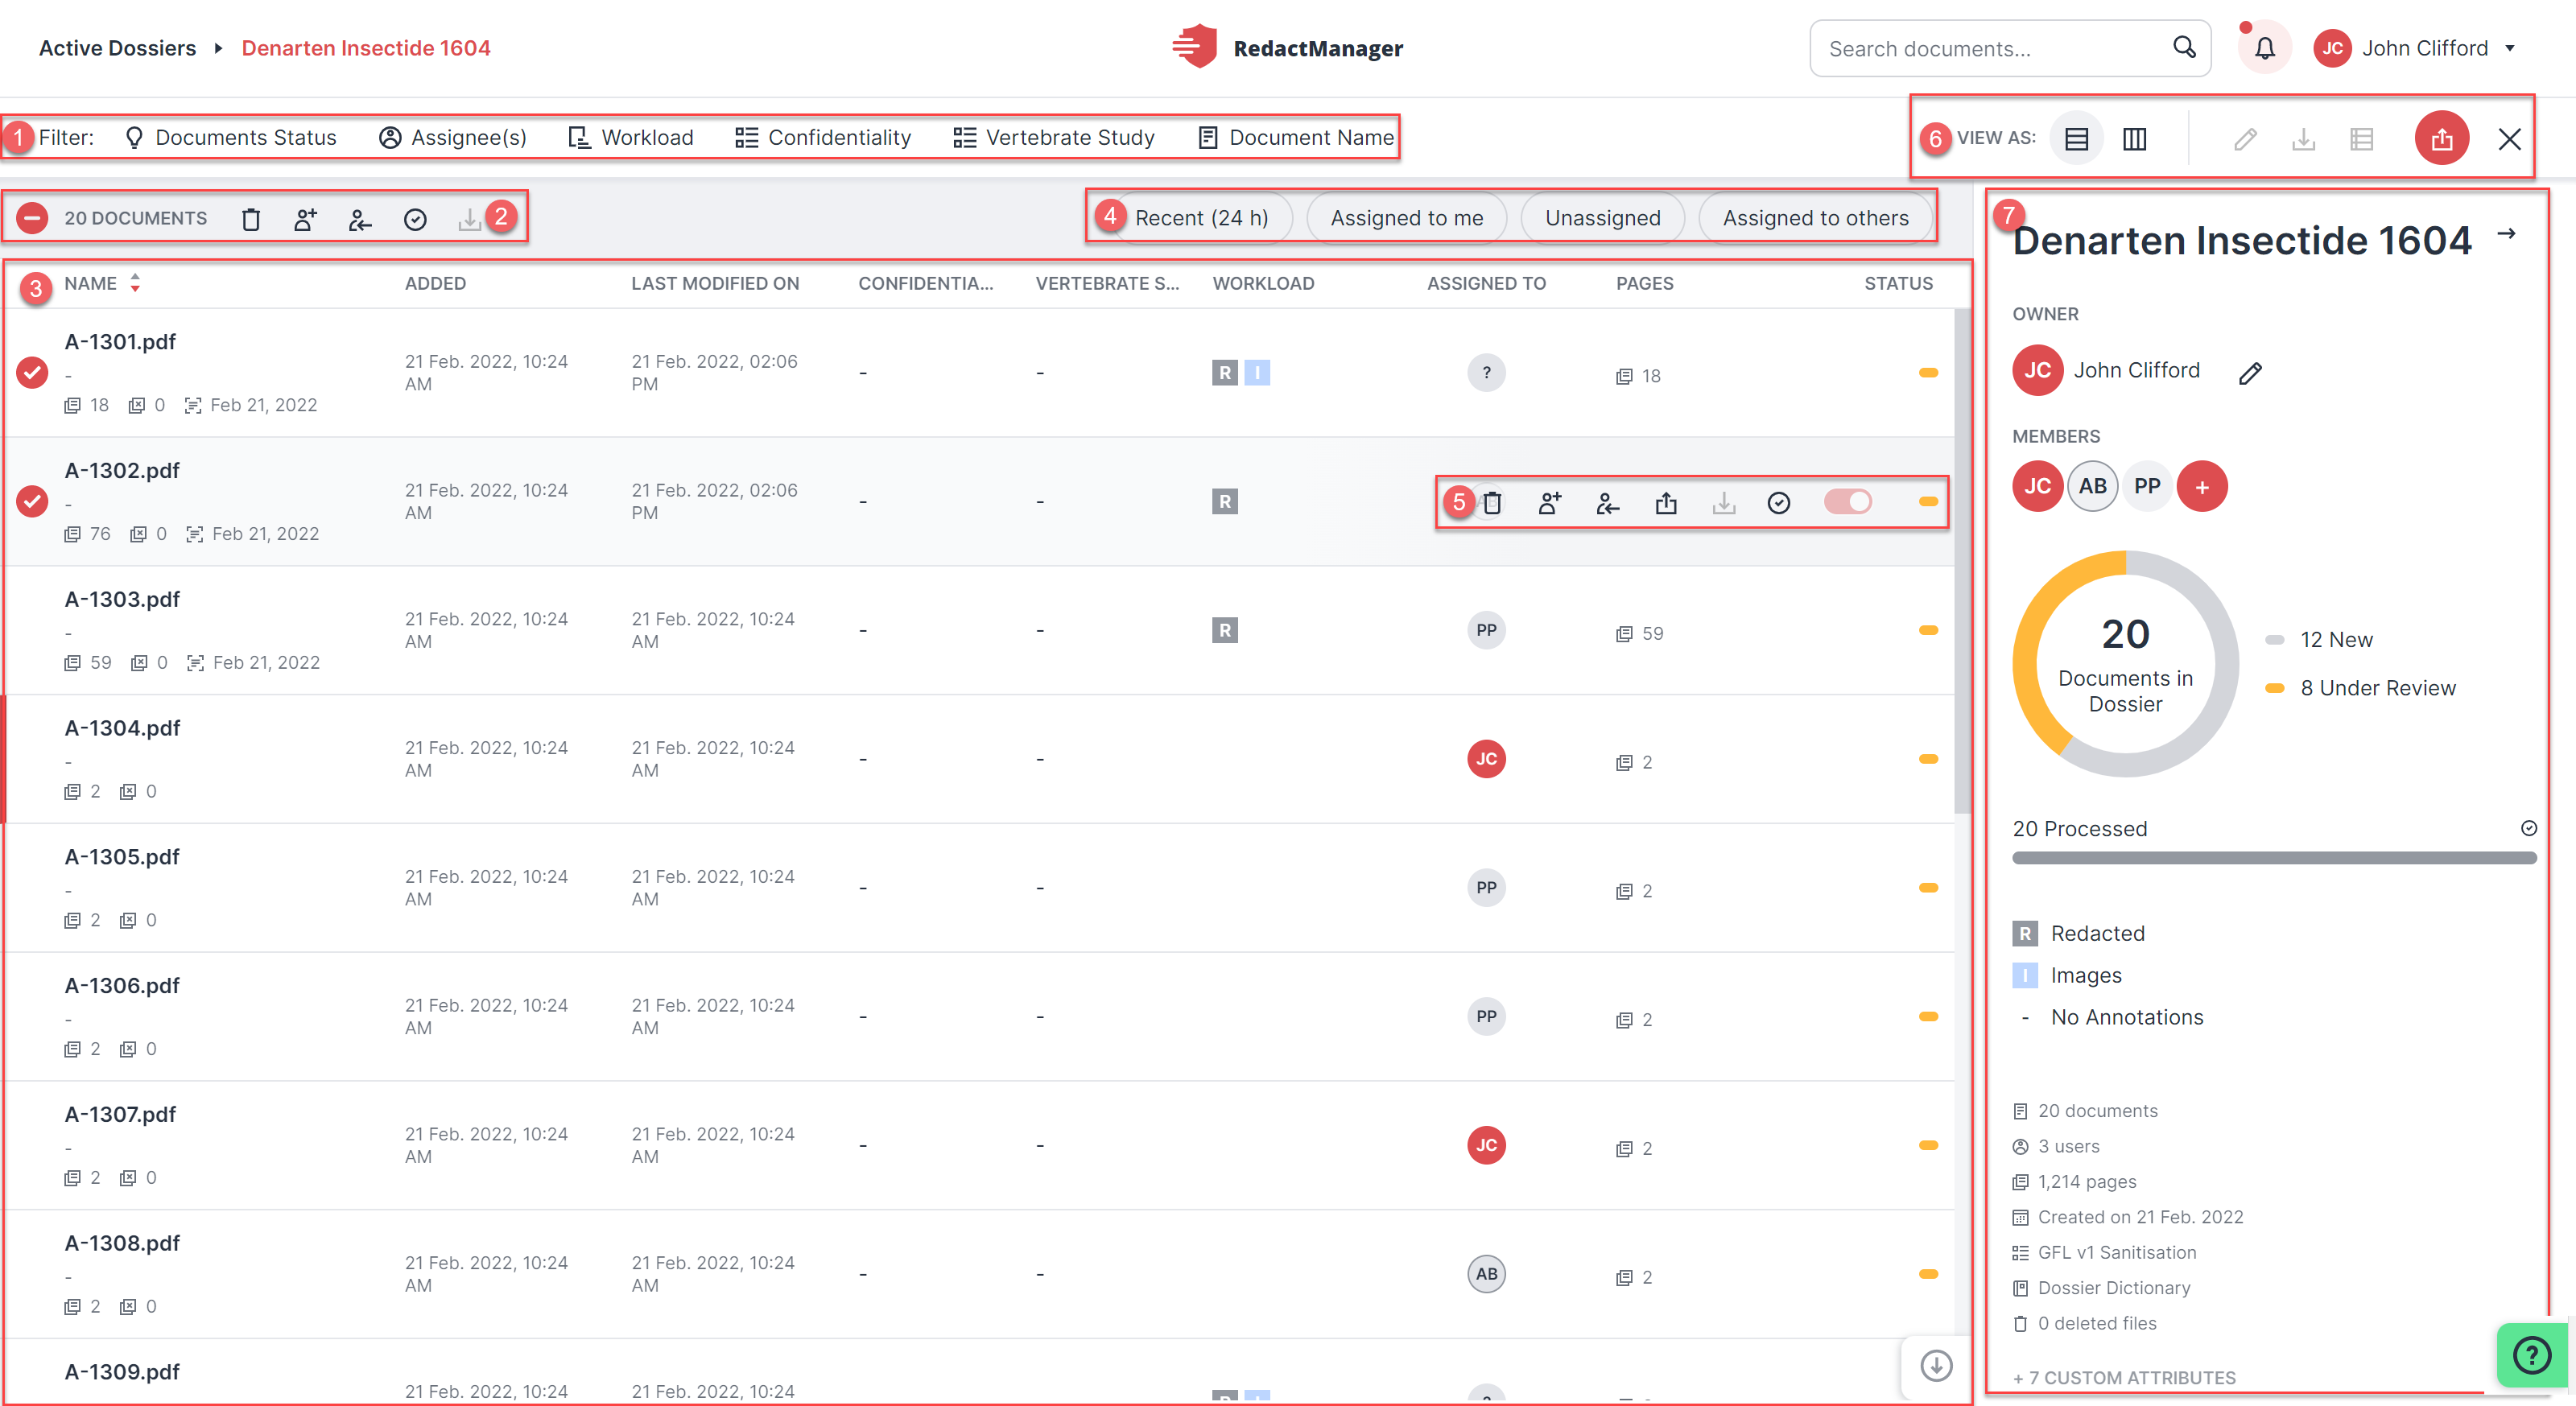The height and width of the screenshot is (1406, 2576).
Task: Open the Assignee(s) filter
Action: click(x=453, y=137)
